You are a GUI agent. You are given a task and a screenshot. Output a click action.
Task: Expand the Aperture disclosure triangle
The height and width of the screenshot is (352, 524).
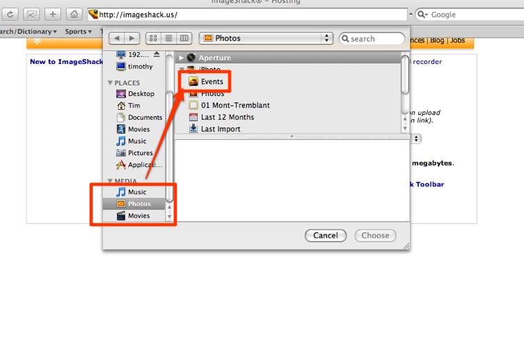pyautogui.click(x=181, y=58)
